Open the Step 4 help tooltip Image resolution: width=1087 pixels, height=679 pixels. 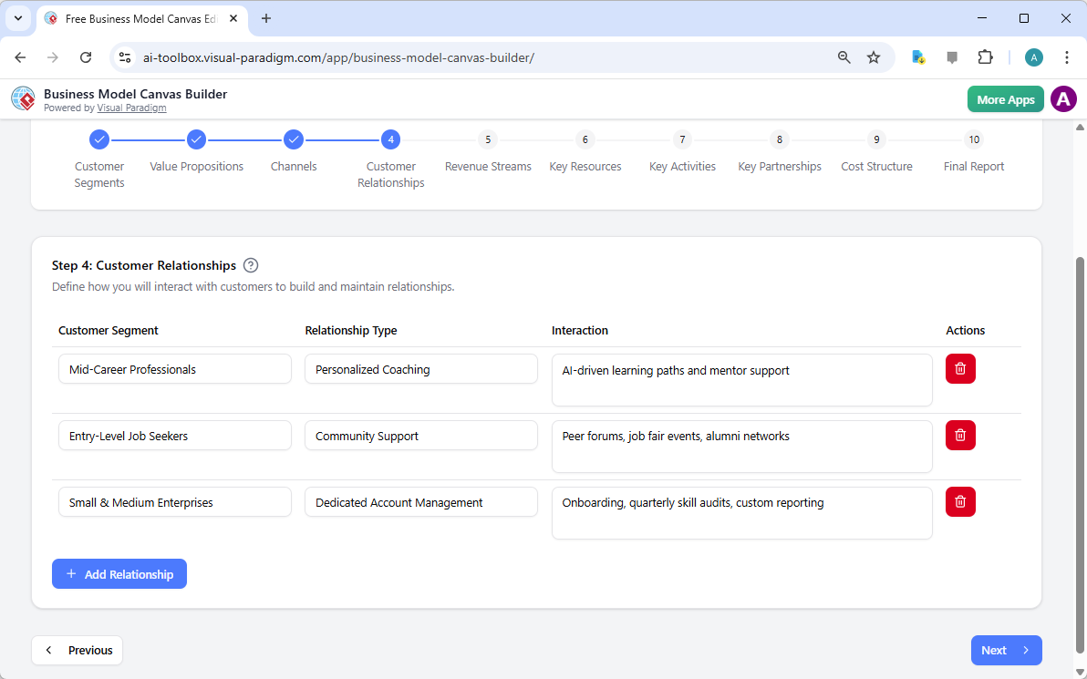point(251,265)
